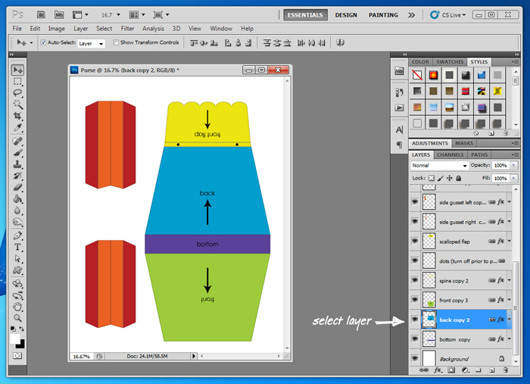
Task: Open the Normal blend mode dropdown
Action: tap(439, 165)
